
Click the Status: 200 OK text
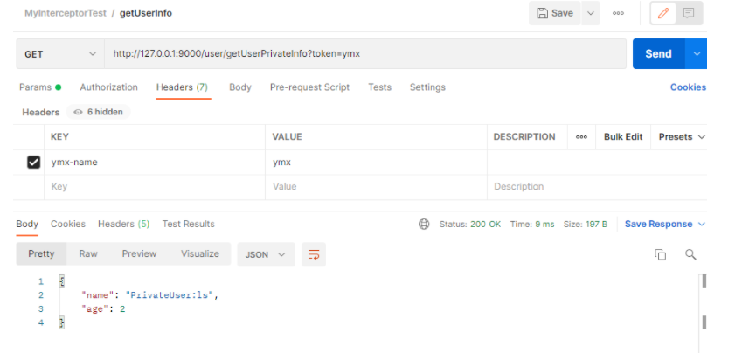point(470,225)
